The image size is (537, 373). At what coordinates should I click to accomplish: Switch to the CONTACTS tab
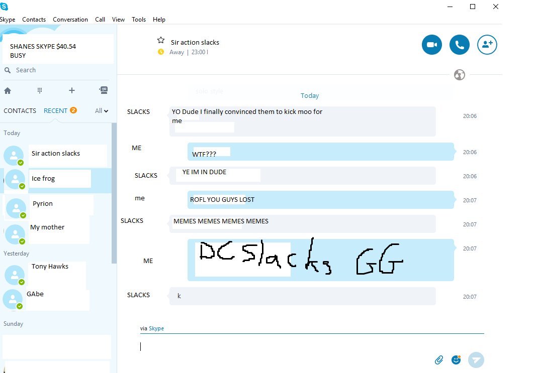pyautogui.click(x=20, y=111)
